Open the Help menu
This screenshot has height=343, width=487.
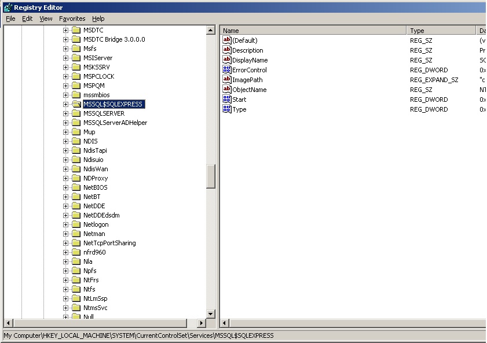pyautogui.click(x=98, y=19)
